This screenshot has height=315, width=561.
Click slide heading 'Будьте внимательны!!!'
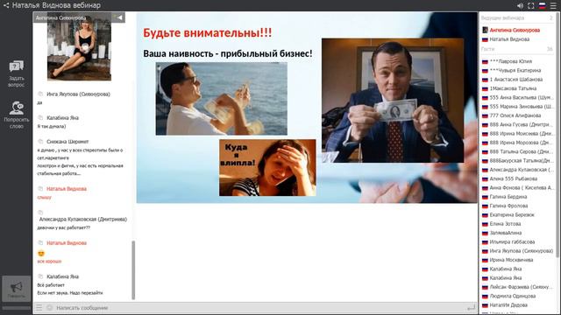point(208,33)
